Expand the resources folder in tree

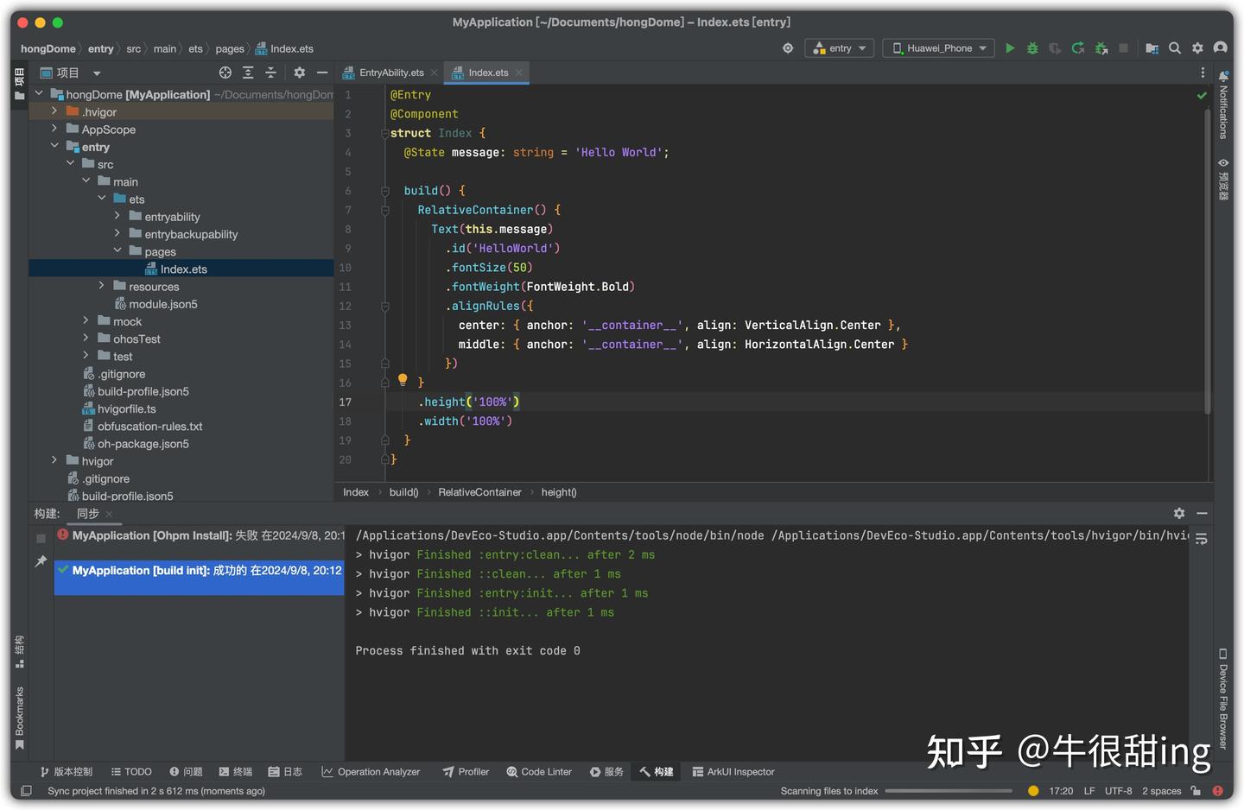[101, 286]
